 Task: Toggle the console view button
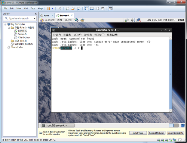(x=111, y=9)
